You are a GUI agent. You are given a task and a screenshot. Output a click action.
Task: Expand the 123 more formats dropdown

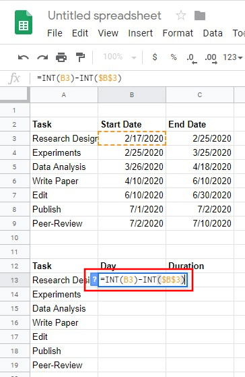(x=233, y=57)
